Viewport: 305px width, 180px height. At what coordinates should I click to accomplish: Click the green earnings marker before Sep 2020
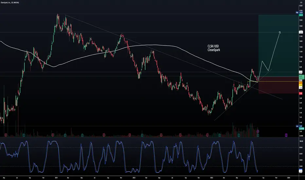(24, 135)
